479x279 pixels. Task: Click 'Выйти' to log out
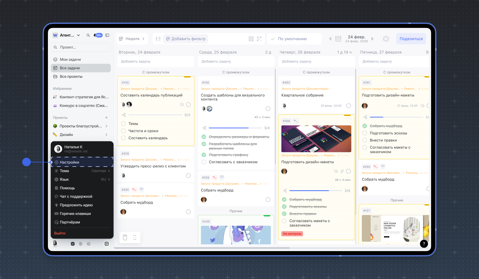click(x=60, y=233)
